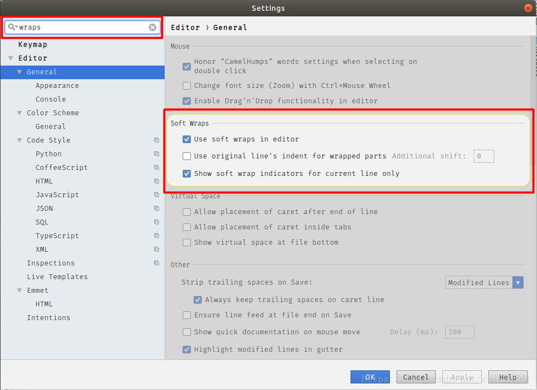The image size is (537, 390).
Task: Collapse the selected General node arrow
Action: [x=20, y=72]
